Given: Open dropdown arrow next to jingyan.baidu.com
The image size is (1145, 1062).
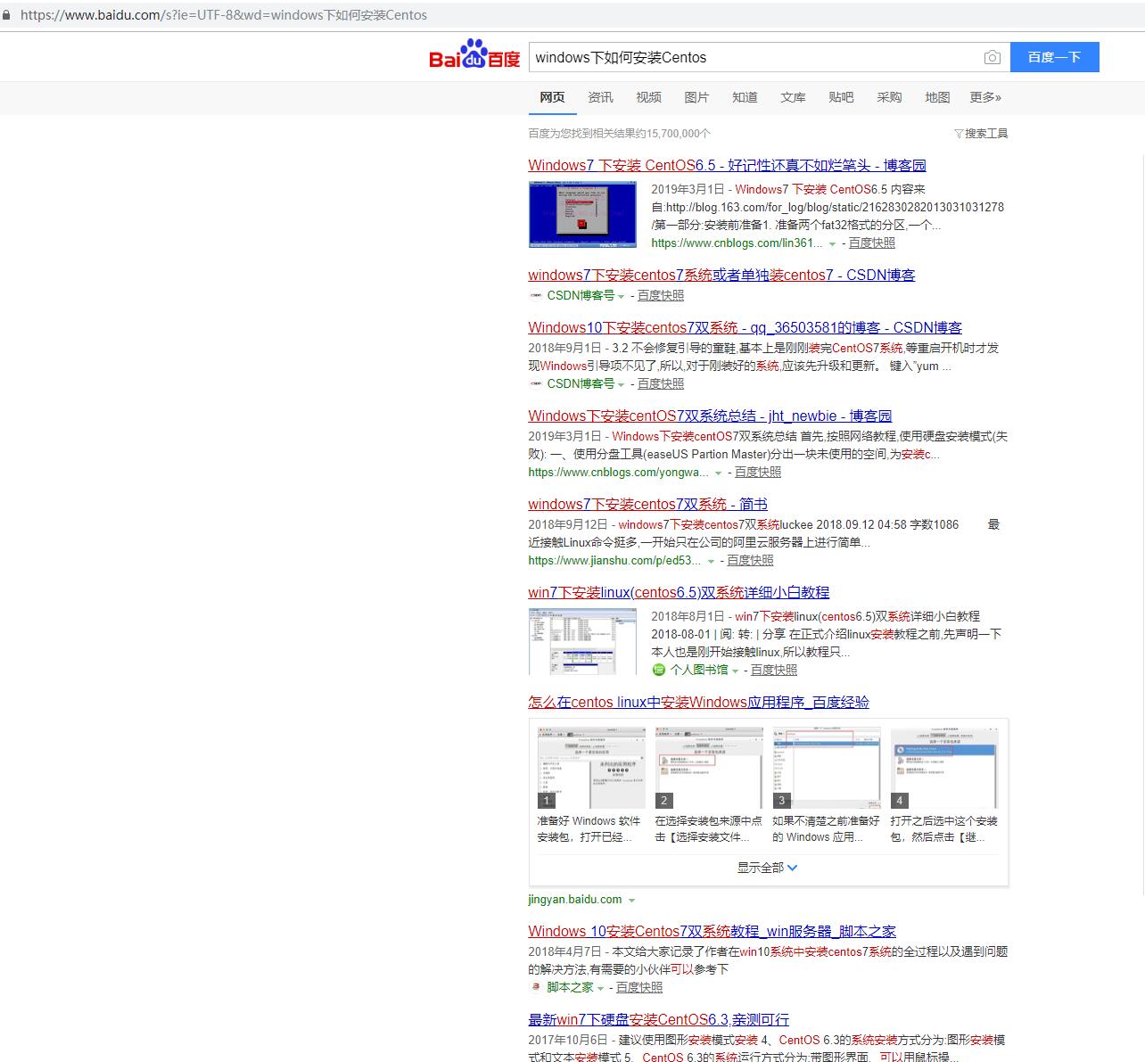Looking at the screenshot, I should point(631,901).
